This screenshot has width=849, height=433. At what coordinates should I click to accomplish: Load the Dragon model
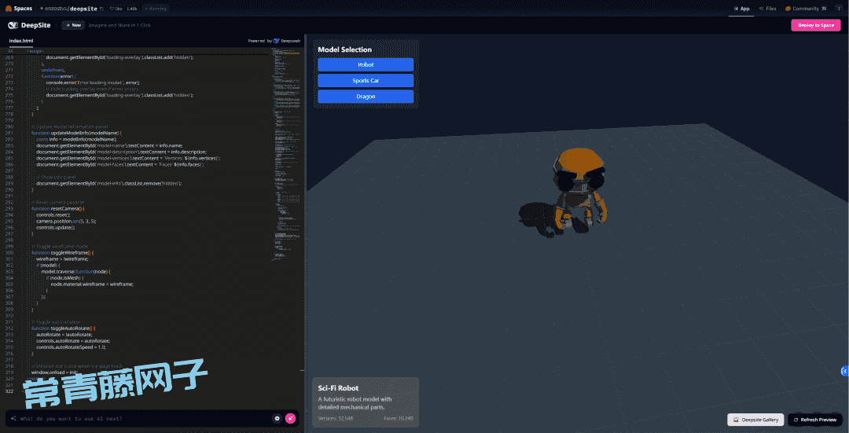[366, 96]
